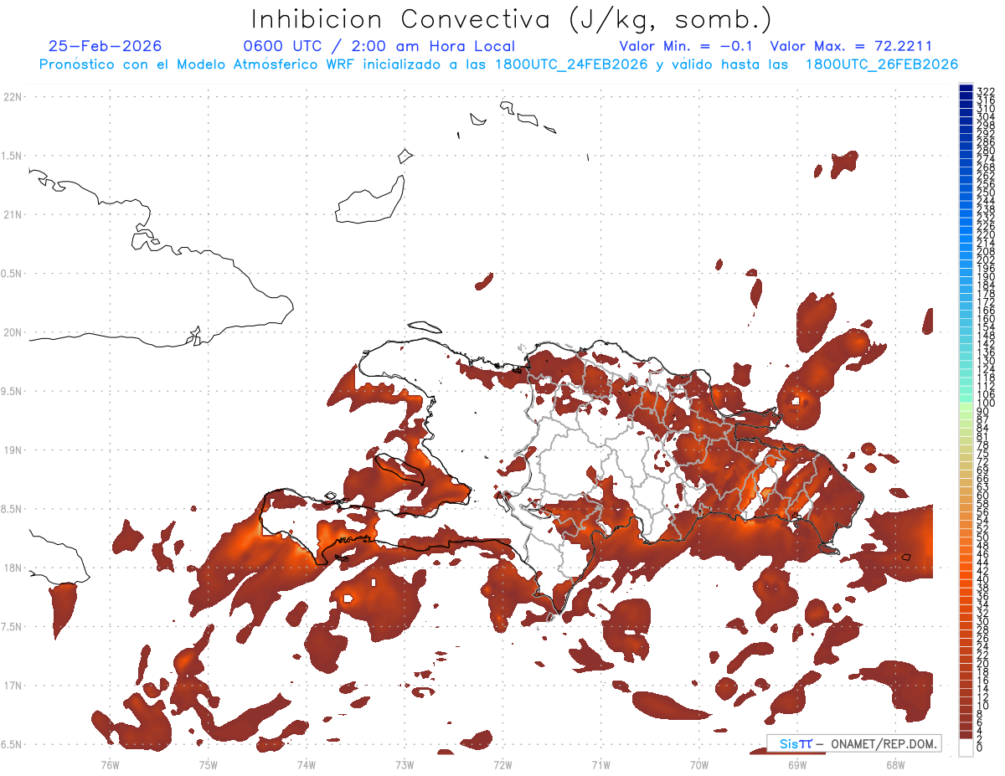Click the "6.5N" latitude label
1005x776 pixels.
[13, 744]
